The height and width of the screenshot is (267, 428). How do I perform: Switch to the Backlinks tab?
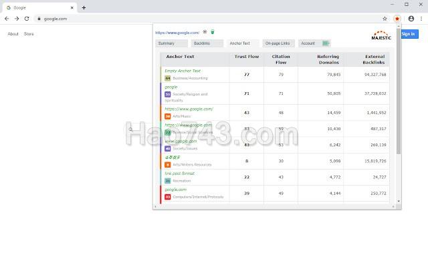click(207, 43)
